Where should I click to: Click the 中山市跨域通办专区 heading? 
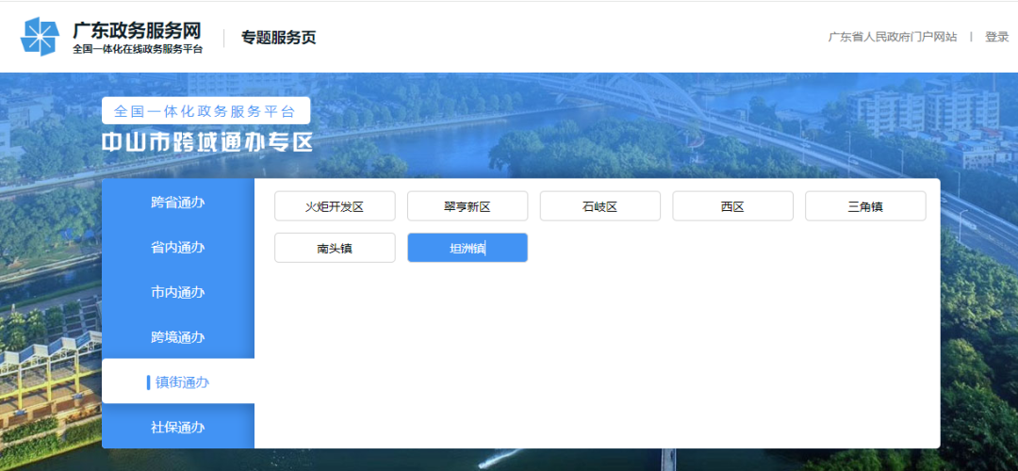pos(207,142)
